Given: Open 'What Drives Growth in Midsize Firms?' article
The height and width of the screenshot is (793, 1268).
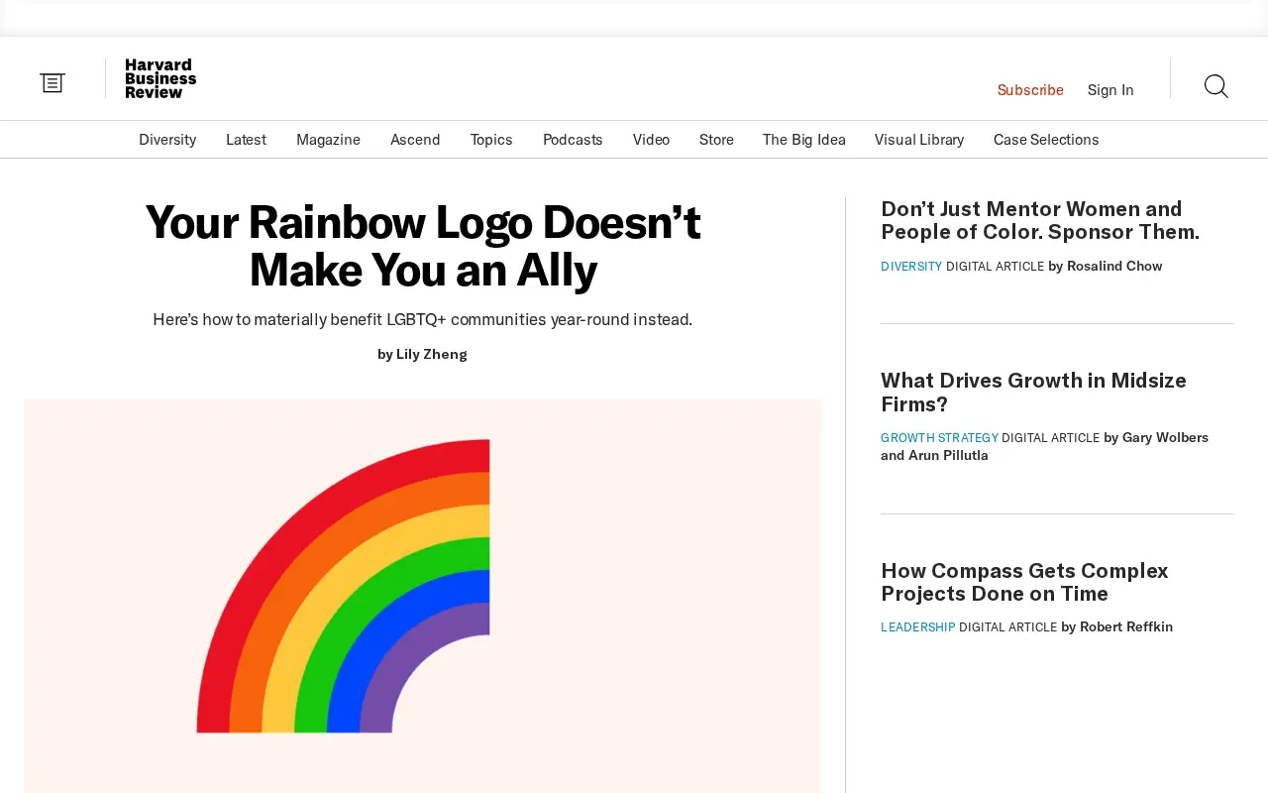Looking at the screenshot, I should 1033,392.
